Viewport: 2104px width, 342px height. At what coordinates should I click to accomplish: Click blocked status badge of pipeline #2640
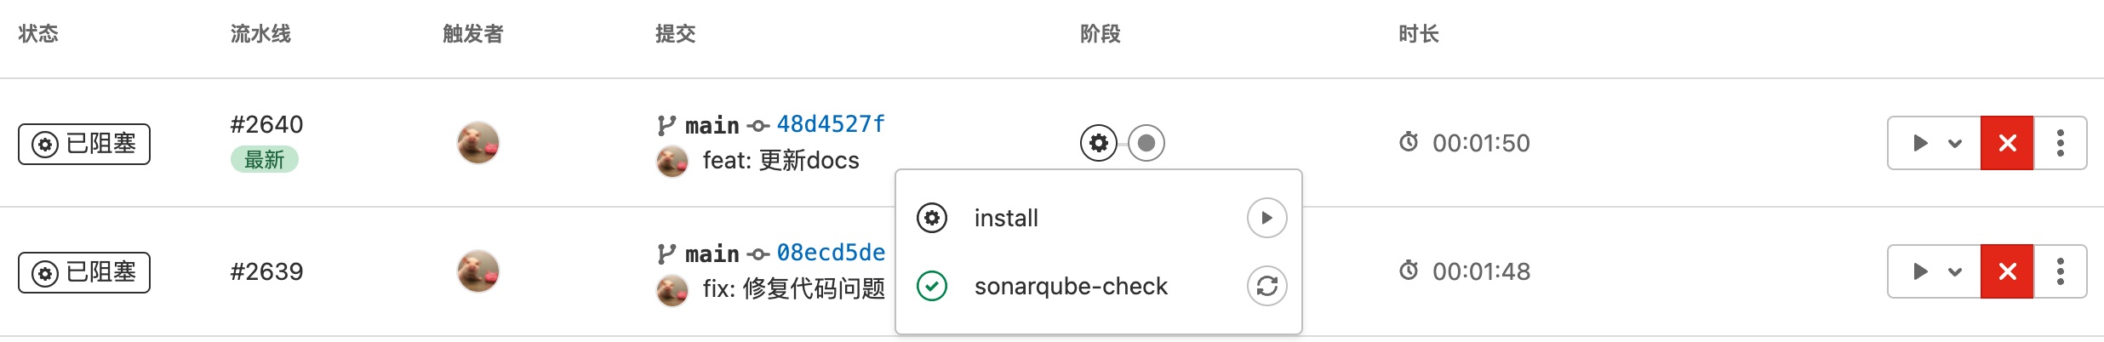point(84,144)
